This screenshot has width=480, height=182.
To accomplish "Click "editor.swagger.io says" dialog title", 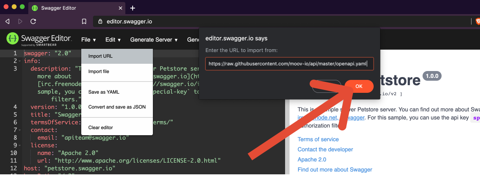I will click(236, 38).
